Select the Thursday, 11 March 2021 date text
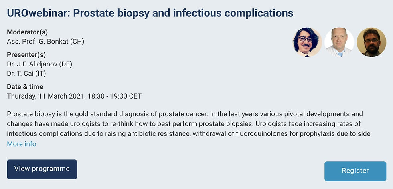The width and height of the screenshot is (393, 189). coord(46,96)
